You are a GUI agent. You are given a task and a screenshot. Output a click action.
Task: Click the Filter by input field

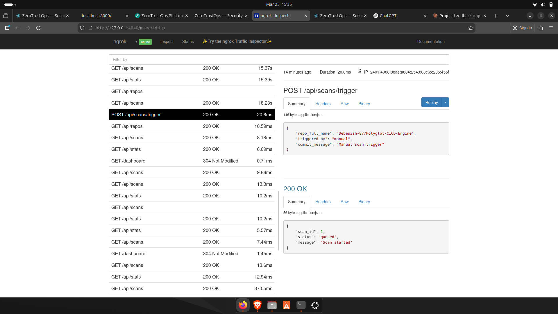[279, 60]
